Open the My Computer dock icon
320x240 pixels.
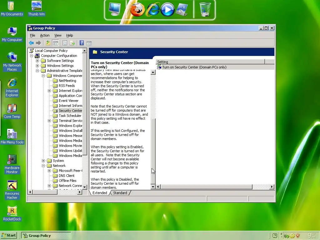pyautogui.click(x=115, y=9)
